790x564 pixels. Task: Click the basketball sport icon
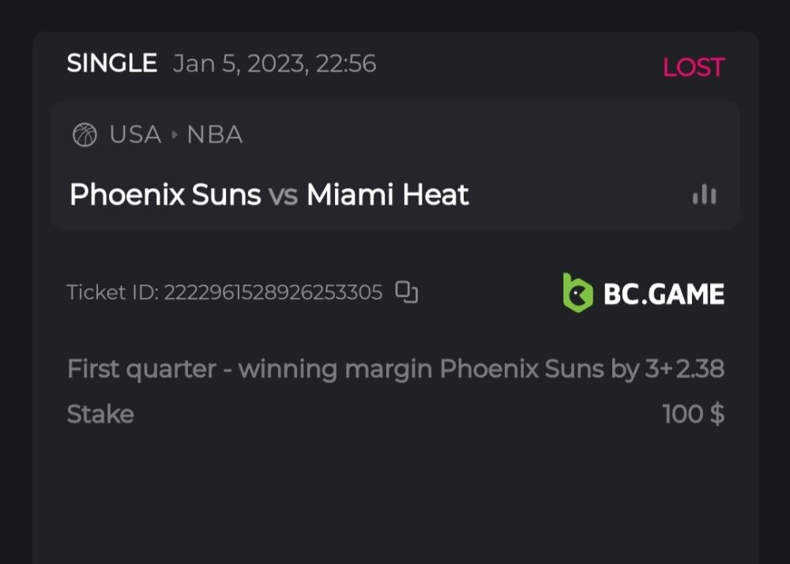coord(85,135)
